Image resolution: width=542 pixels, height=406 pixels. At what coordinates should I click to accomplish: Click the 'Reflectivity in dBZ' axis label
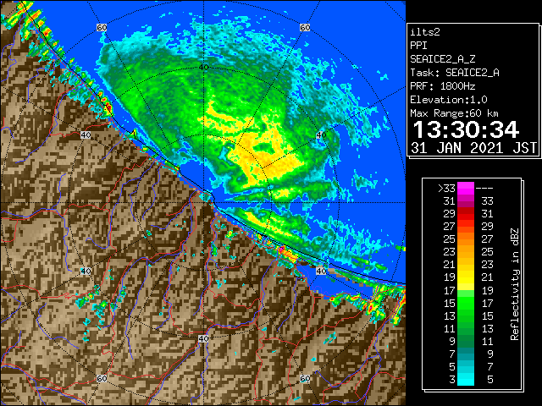[x=515, y=284]
